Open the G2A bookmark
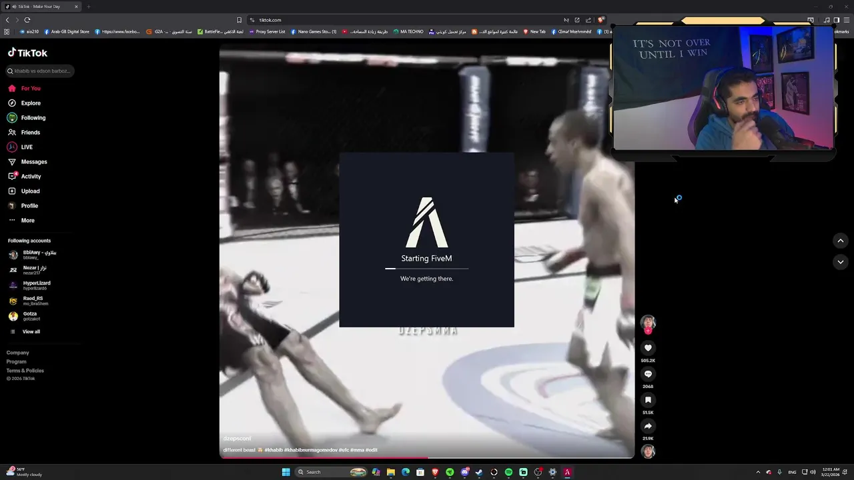Viewport: 854px width, 480px height. point(169,31)
